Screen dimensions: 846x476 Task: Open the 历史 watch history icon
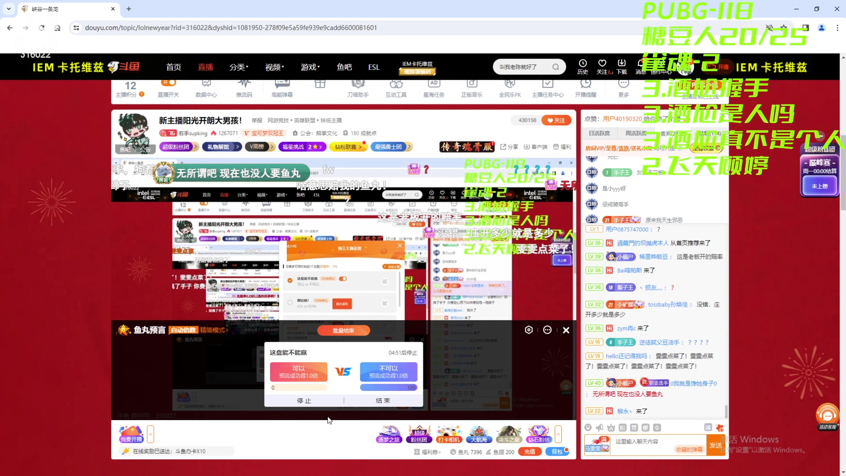(x=583, y=67)
